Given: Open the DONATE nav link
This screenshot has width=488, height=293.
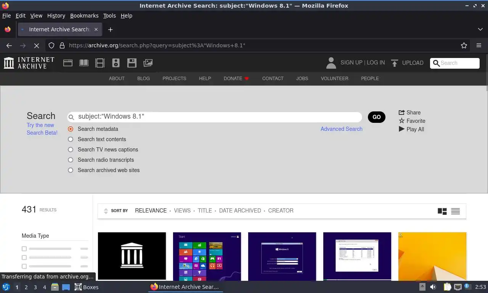Looking at the screenshot, I should pyautogui.click(x=236, y=78).
